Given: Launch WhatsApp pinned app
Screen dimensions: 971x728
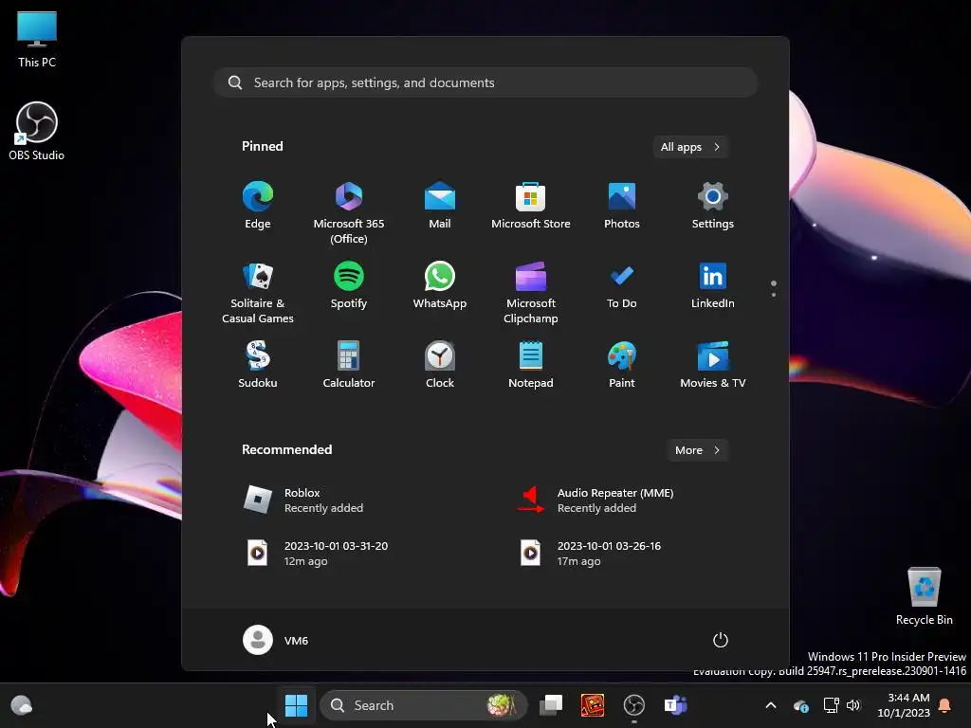Looking at the screenshot, I should 440,285.
